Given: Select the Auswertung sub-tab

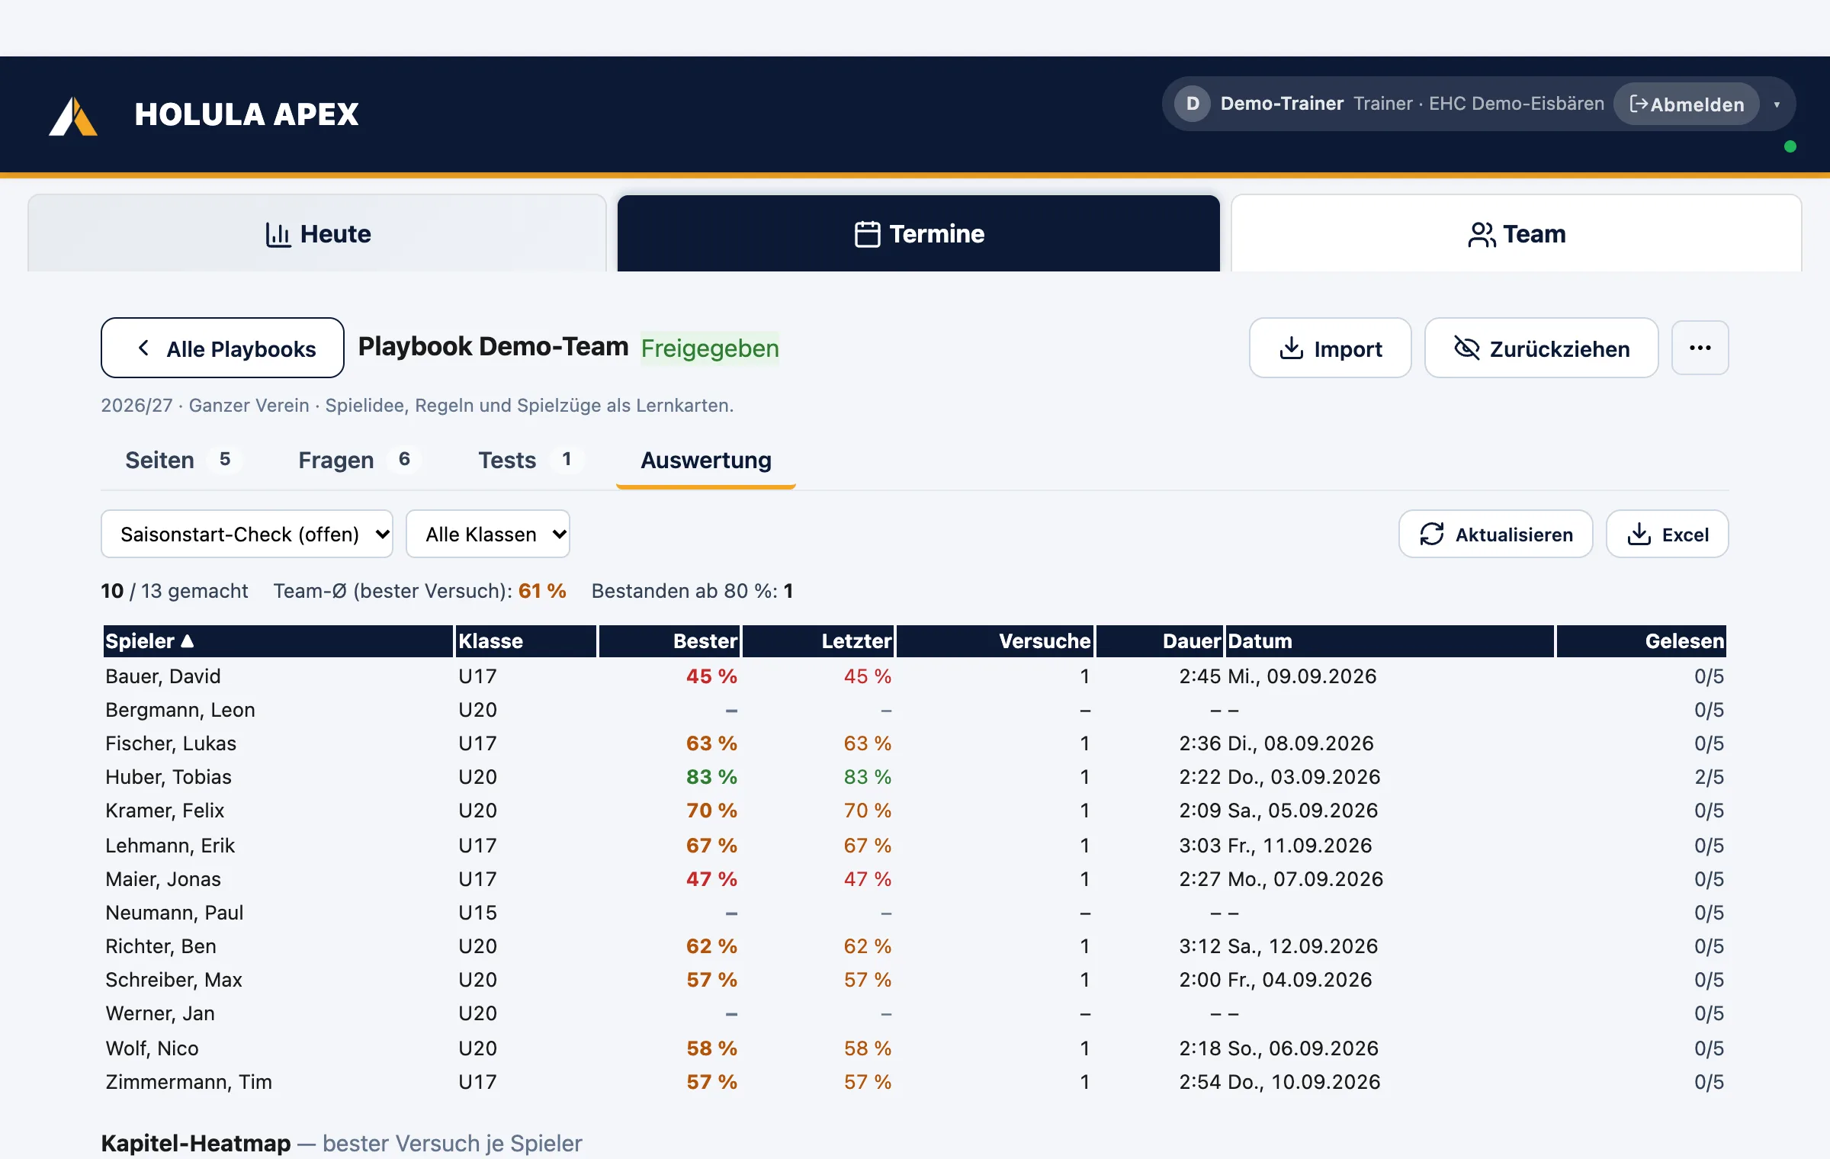Looking at the screenshot, I should pyautogui.click(x=706, y=460).
